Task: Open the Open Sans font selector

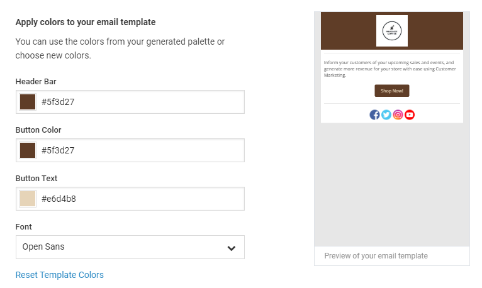Action: 130,247
